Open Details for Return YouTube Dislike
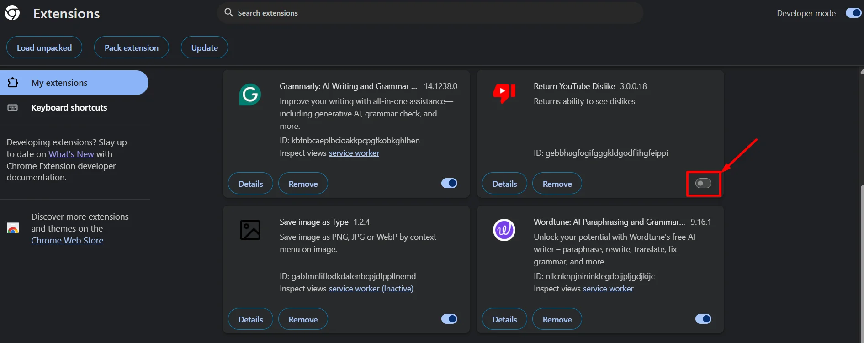 click(x=504, y=184)
